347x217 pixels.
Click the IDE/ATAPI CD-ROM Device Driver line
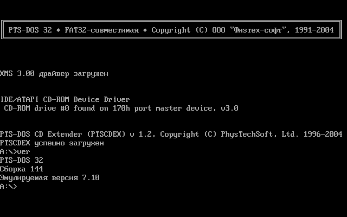[65, 99]
